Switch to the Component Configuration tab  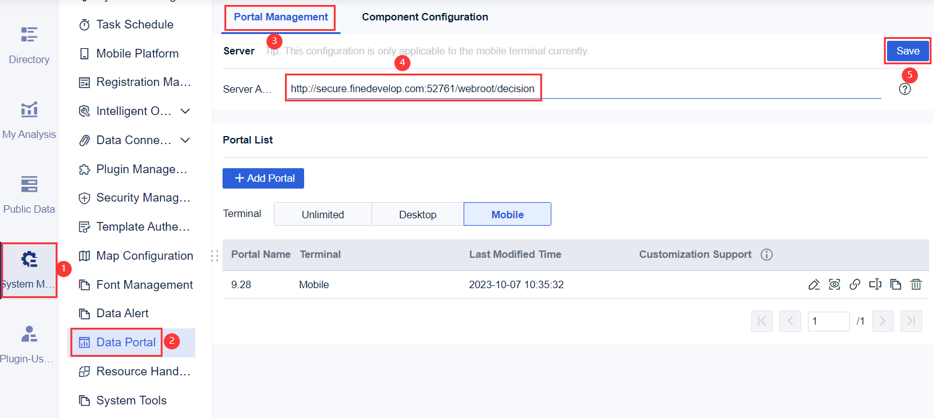pyautogui.click(x=425, y=17)
